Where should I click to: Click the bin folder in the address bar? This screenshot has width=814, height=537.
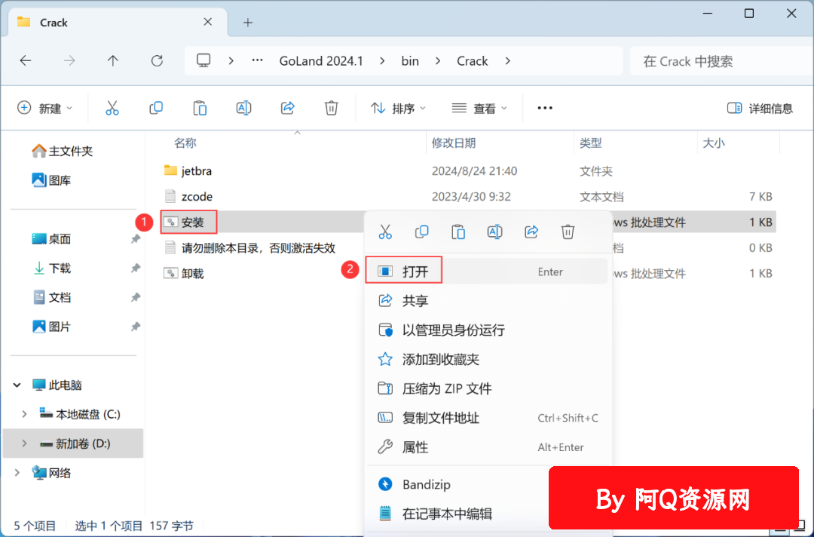[410, 61]
